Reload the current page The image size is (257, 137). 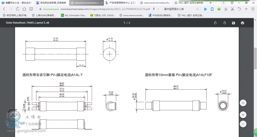(x=17, y=9)
